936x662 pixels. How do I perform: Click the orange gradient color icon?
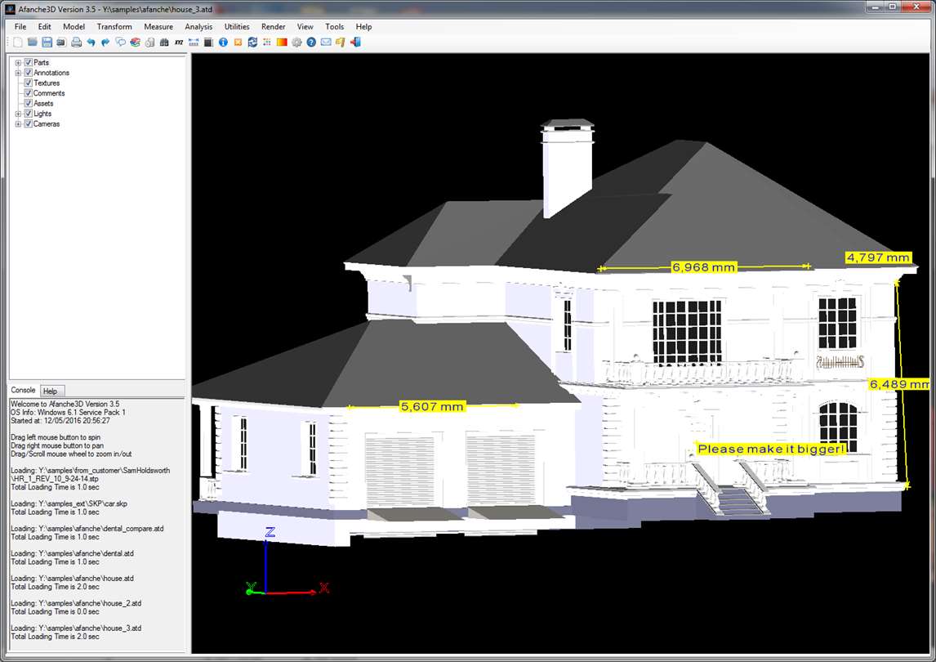(x=282, y=42)
